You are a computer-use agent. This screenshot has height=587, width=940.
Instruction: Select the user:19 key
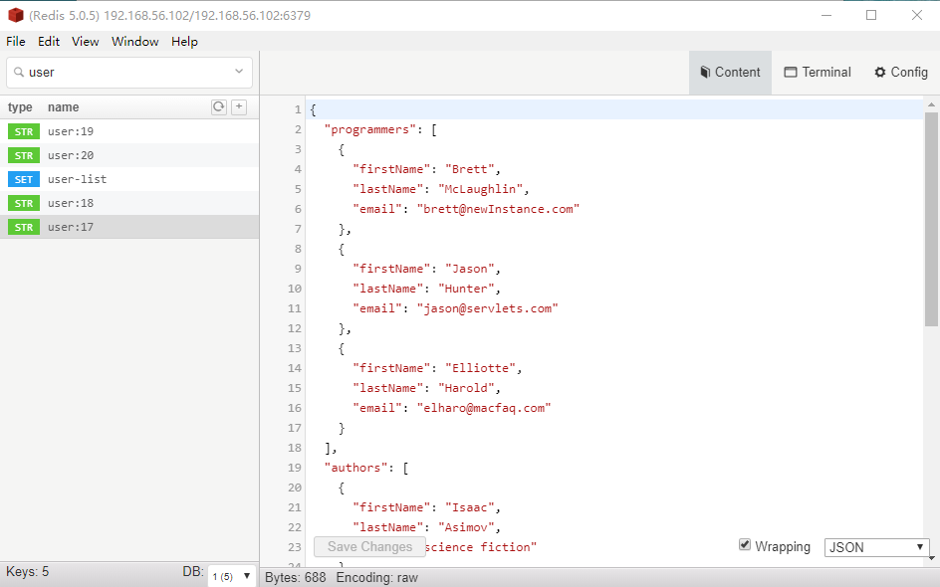(x=129, y=131)
